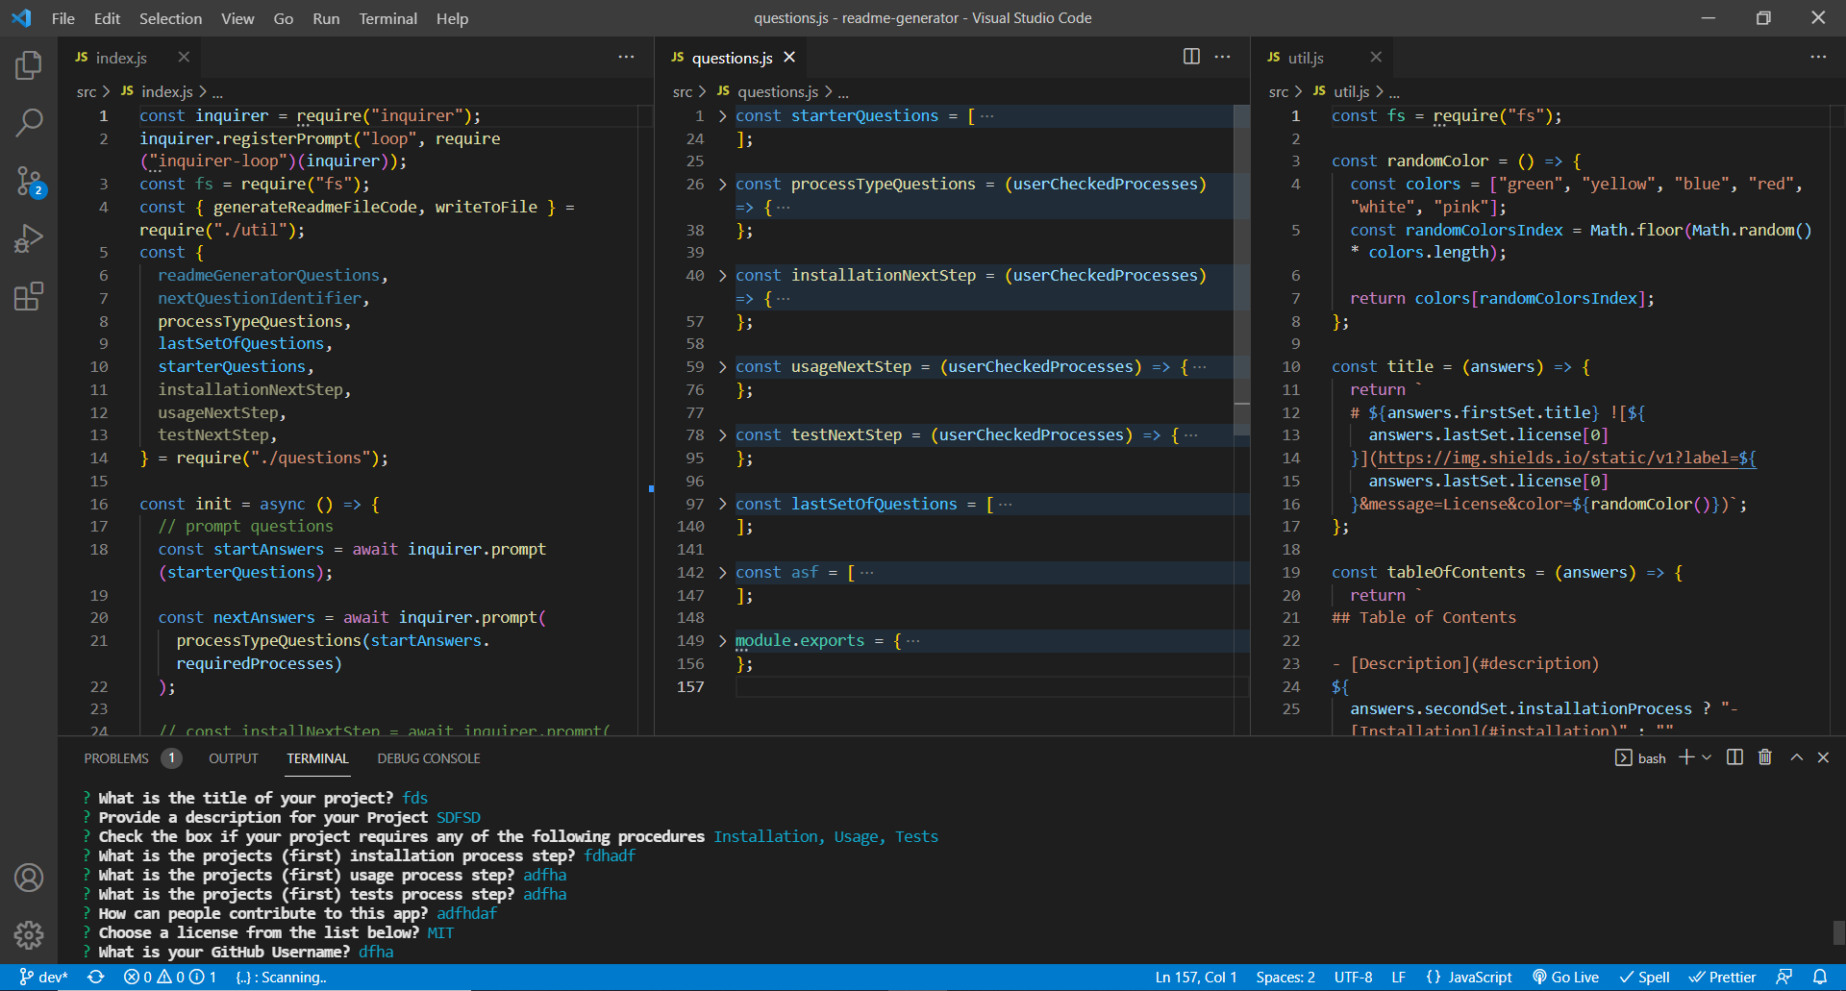Screen dimensions: 1846x991
Task: Open the Explorer view in activity bar
Action: coord(29,65)
